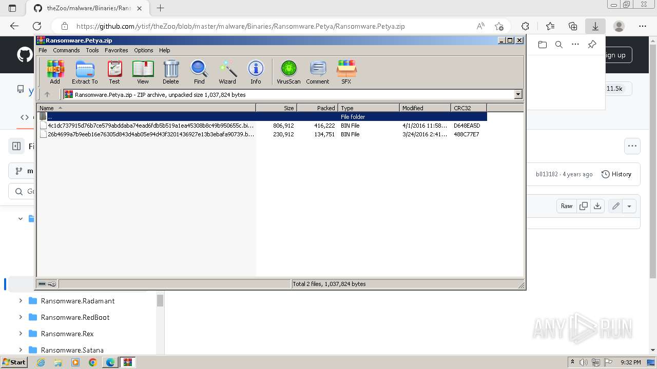Click the Extract To toolbar icon
This screenshot has height=369, width=657.
85,72
